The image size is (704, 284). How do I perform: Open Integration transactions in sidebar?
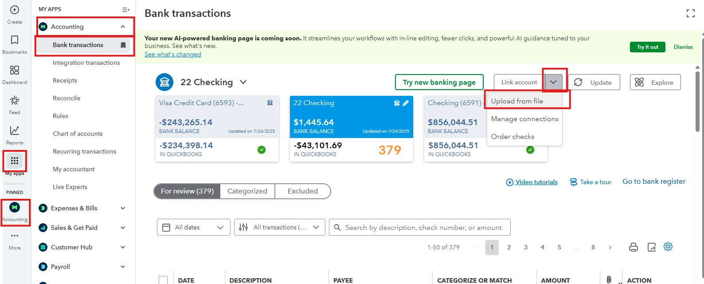click(86, 63)
